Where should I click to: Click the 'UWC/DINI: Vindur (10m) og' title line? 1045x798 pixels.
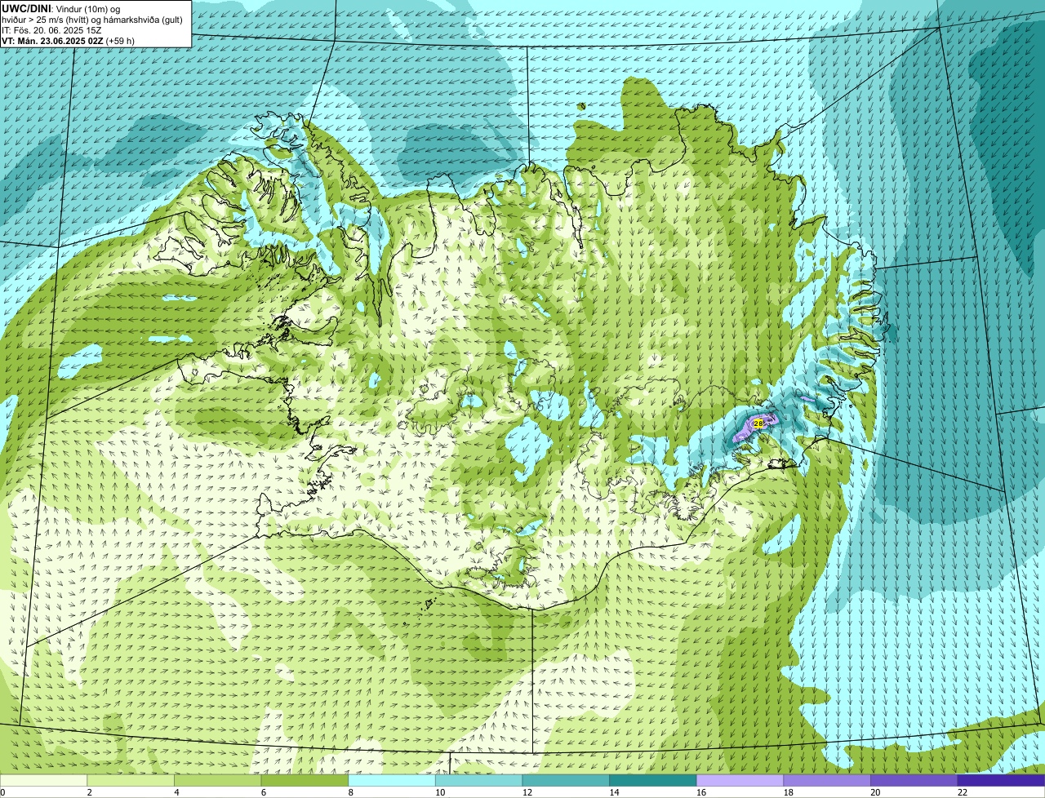click(x=61, y=8)
